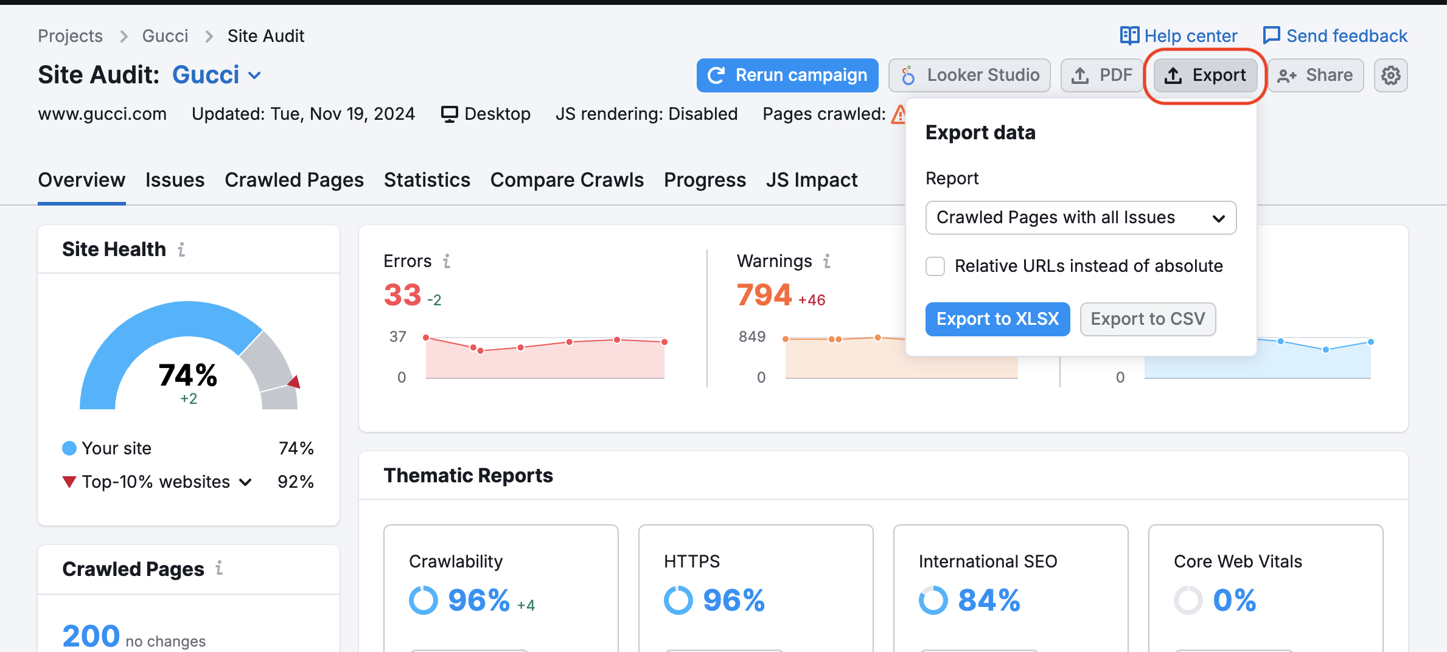Open the Progress tab
Screen dimensions: 1447x652
(x=705, y=180)
